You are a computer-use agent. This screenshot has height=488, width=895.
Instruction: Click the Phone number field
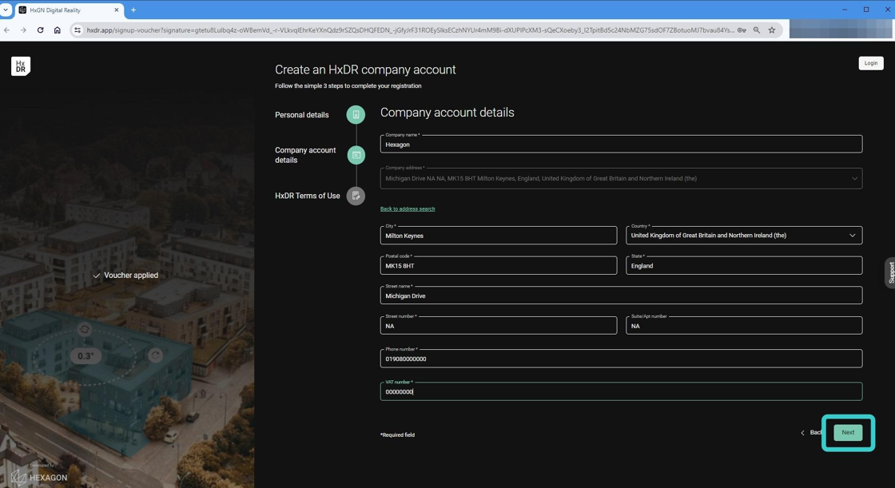621,359
